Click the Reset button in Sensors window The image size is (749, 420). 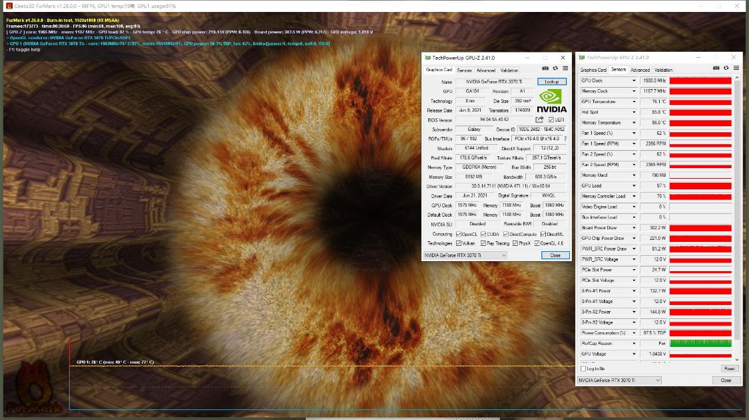click(730, 369)
